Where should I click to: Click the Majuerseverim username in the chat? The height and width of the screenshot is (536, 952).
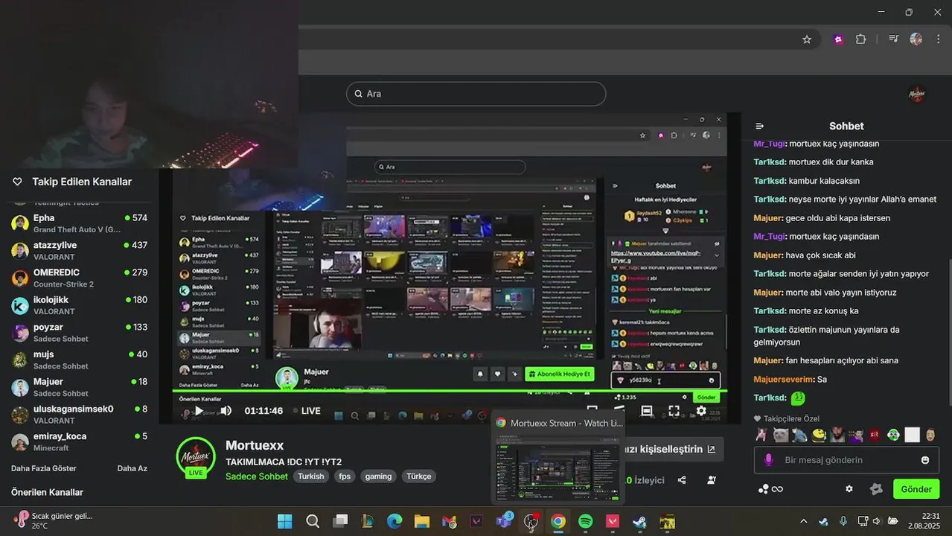pyautogui.click(x=783, y=379)
